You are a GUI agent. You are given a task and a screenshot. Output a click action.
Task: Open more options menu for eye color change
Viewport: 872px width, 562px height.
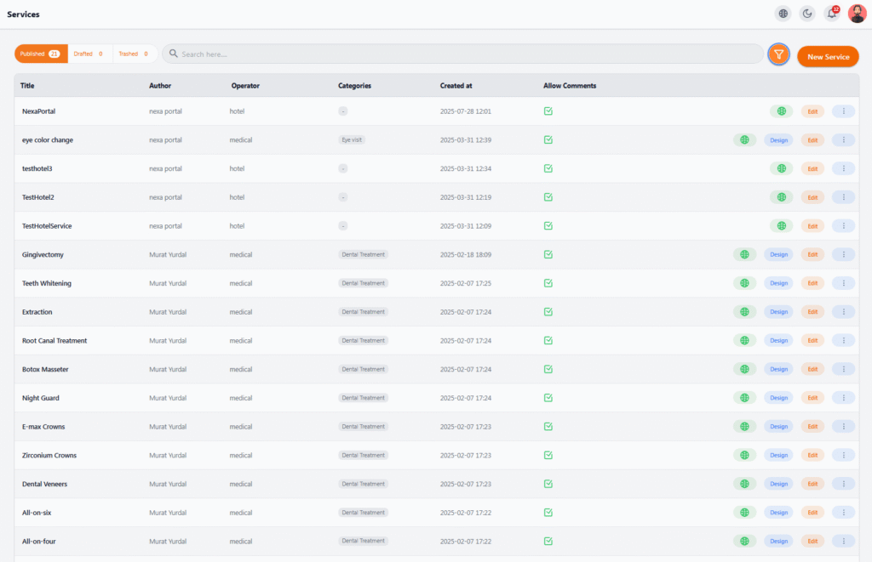pos(844,140)
